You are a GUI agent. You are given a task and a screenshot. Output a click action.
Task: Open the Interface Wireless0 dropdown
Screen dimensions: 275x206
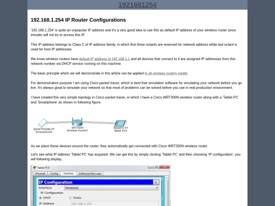coord(112,188)
